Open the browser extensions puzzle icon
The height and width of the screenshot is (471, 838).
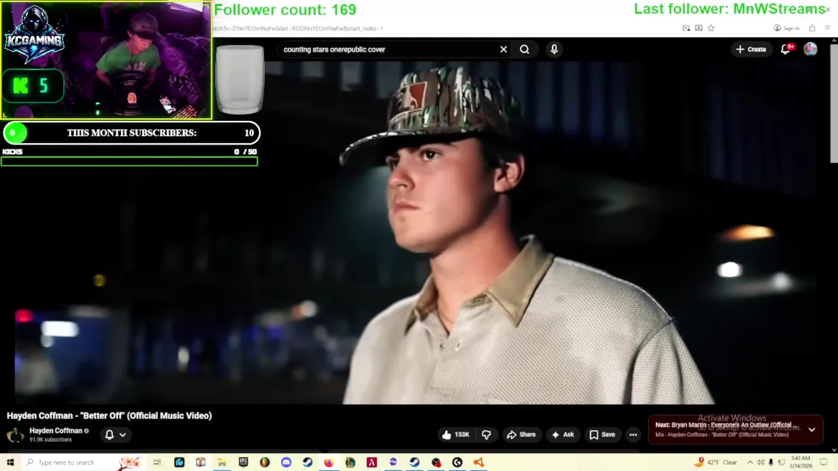pyautogui.click(x=812, y=28)
